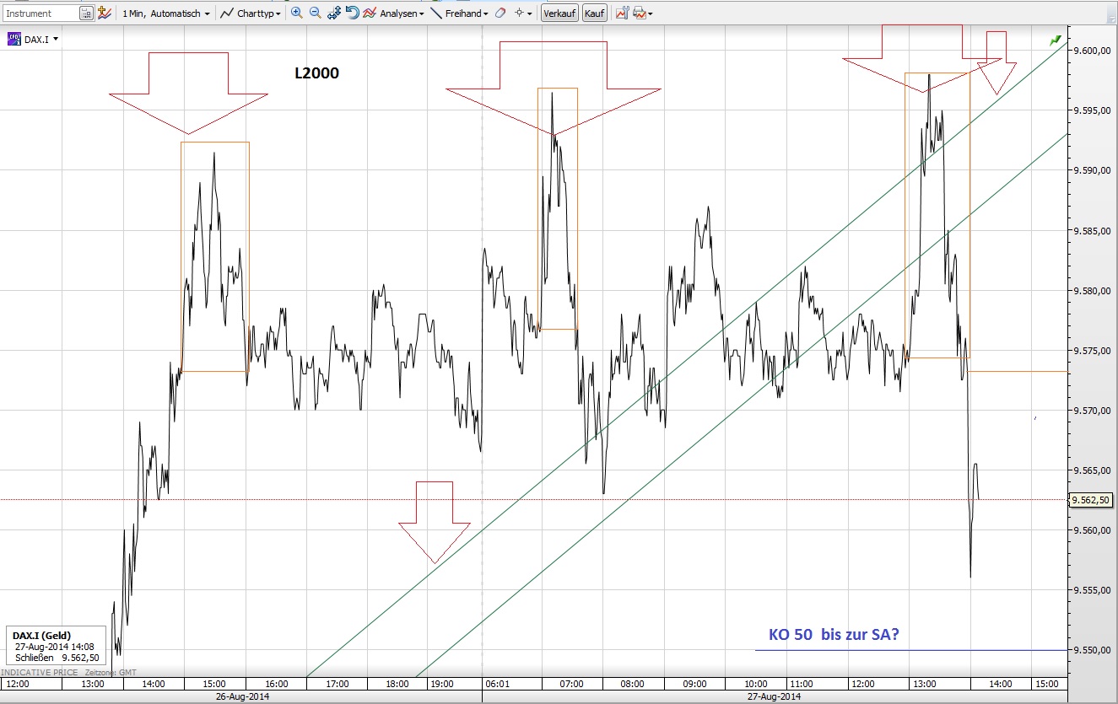Open the indicators icon beside the Instrument field
Screen dimensions: 1118x704
104,13
